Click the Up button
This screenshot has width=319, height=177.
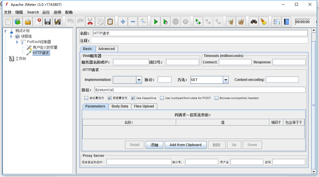tap(234, 145)
